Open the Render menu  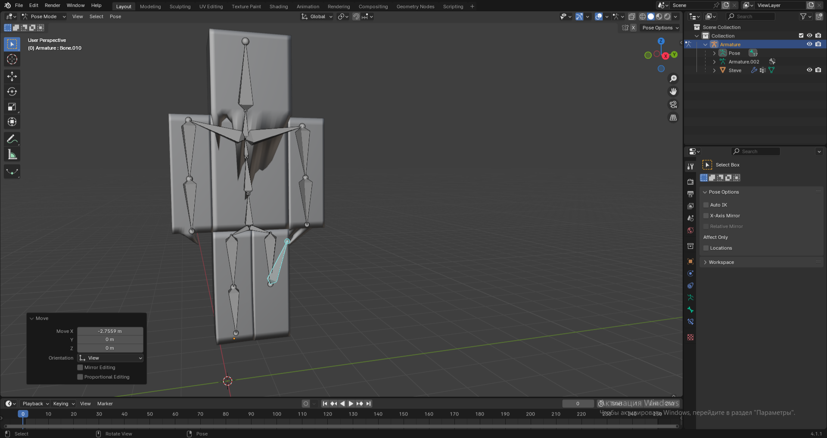(x=53, y=5)
